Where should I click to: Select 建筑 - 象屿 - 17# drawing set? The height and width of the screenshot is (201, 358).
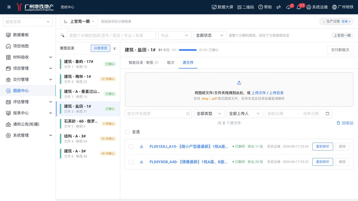(88, 64)
